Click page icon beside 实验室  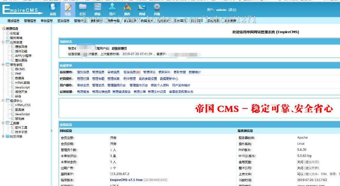(x=8, y=33)
